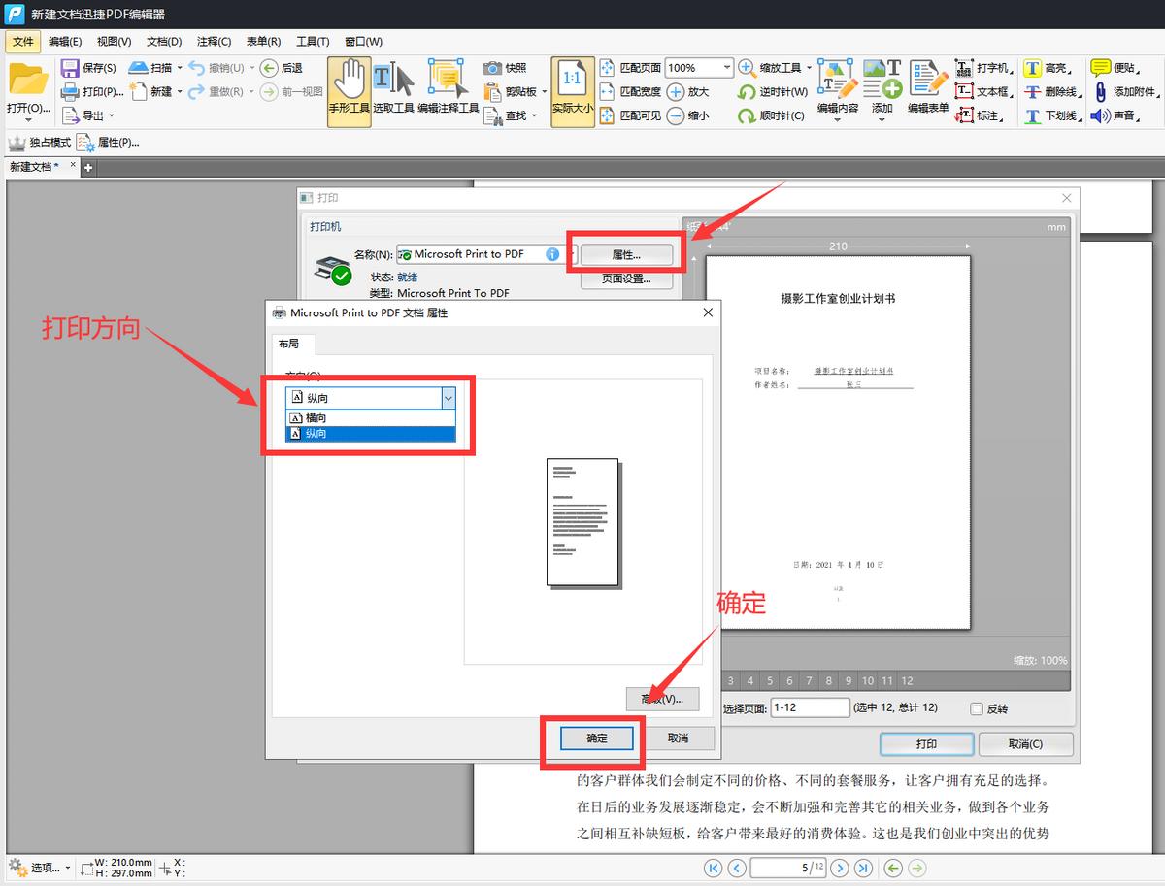Open the 纵向 orientation dropdown

448,398
